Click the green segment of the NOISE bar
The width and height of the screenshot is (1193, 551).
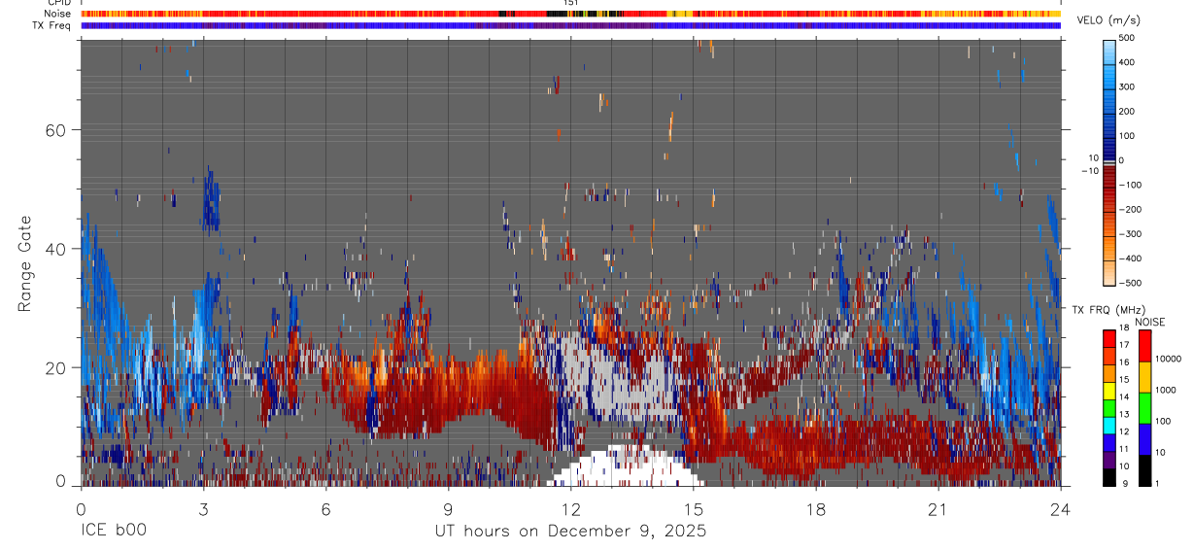click(1145, 407)
